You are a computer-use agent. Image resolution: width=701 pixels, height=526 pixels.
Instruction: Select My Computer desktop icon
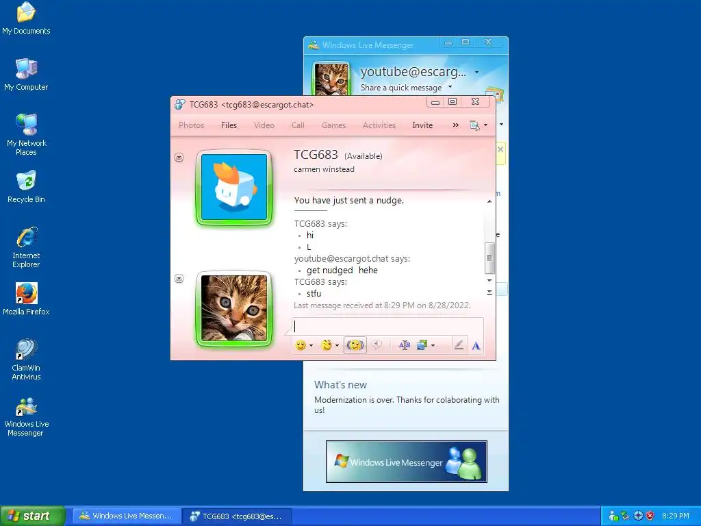tap(26, 74)
